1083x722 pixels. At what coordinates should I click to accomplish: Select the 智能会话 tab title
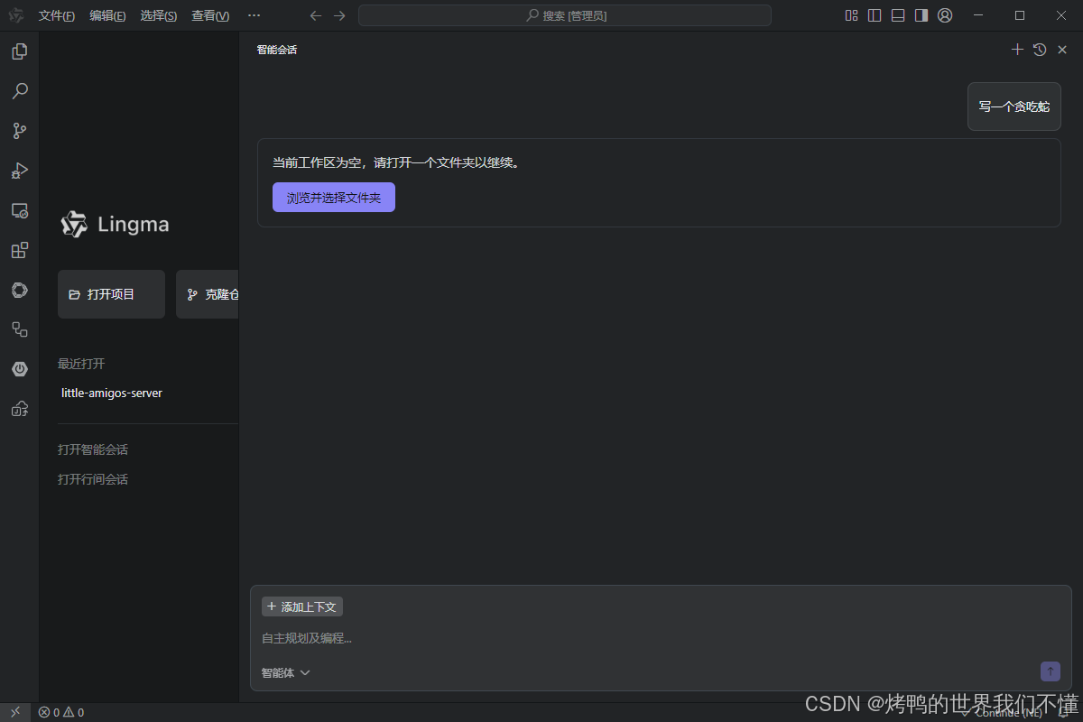pyautogui.click(x=276, y=50)
